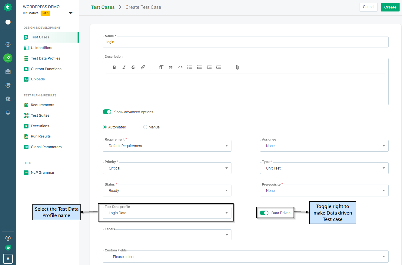The width and height of the screenshot is (402, 265).
Task: Open the help icon at sidebar bottom
Action: 8,238
